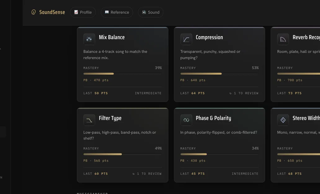Click the Reverb decay icon
Screen dimensions: 320x194
pyautogui.click(x=283, y=39)
